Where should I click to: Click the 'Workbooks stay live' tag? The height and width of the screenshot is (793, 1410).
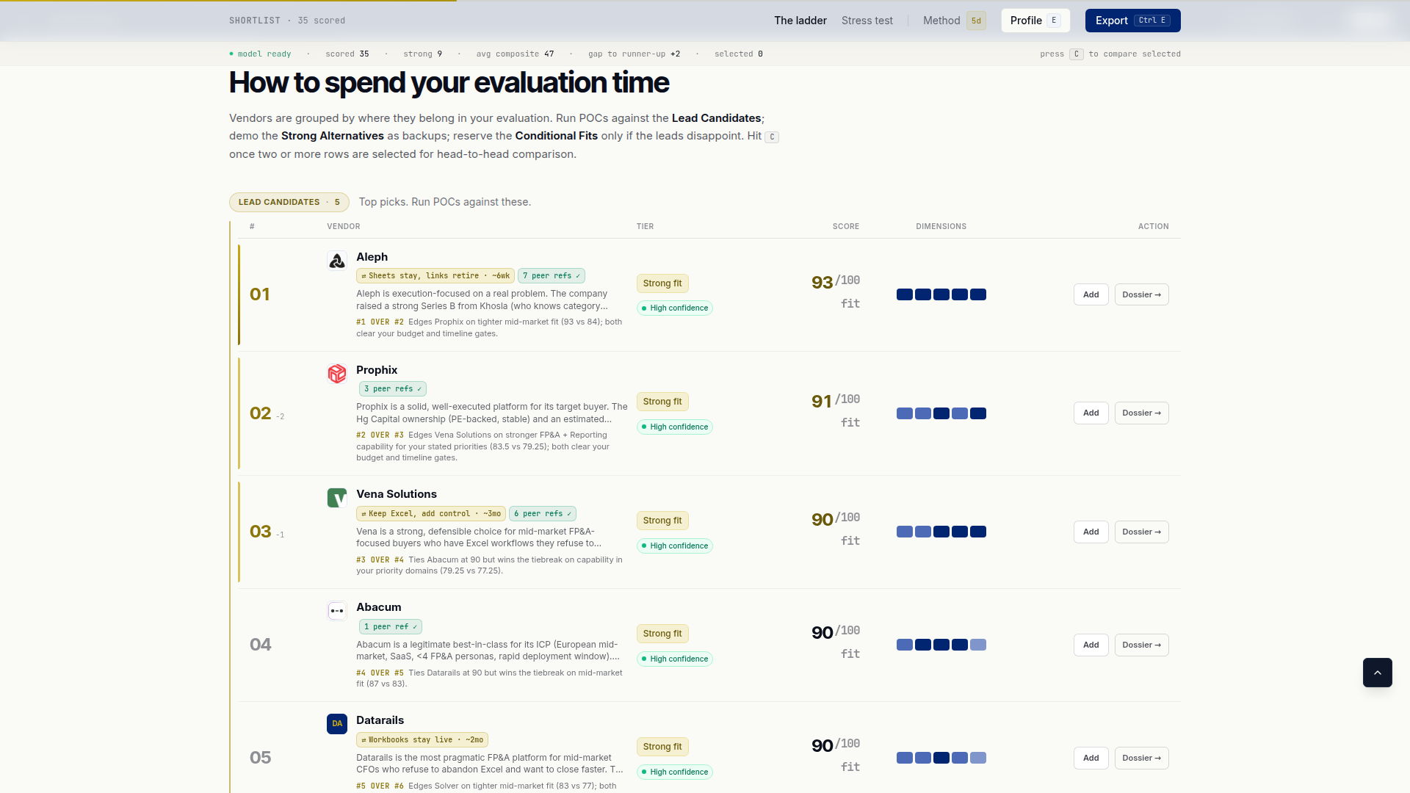coord(422,740)
